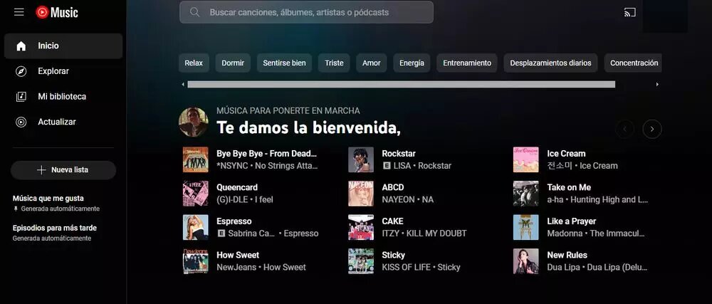Show previous carousel songs
712x304 pixels.
(625, 130)
